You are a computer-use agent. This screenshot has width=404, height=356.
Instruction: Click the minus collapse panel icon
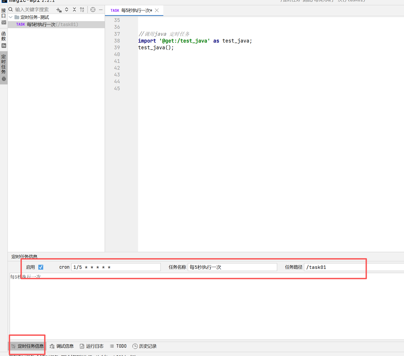101,10
